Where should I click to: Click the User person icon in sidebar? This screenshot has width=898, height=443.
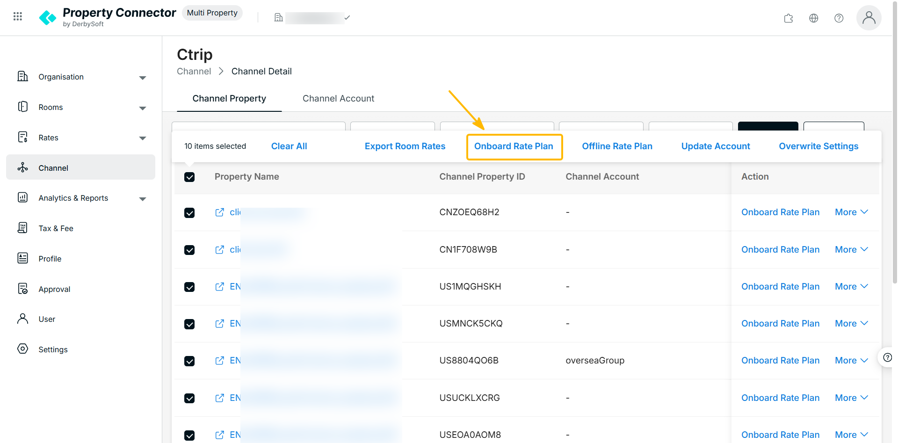pos(22,319)
